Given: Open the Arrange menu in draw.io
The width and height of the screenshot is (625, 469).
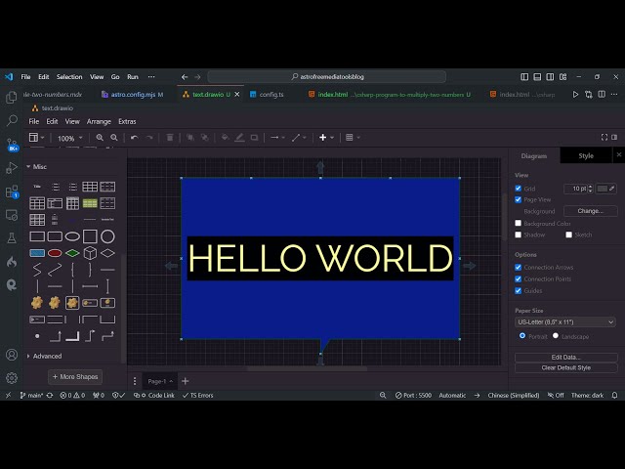Looking at the screenshot, I should [99, 121].
